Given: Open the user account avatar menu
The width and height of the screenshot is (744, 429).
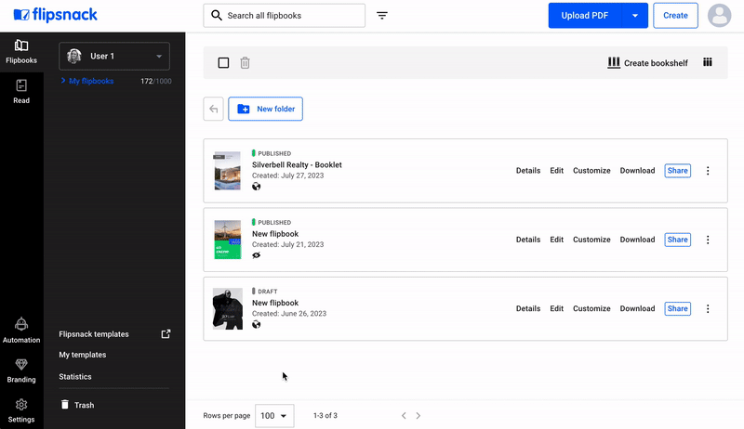Looking at the screenshot, I should point(719,16).
